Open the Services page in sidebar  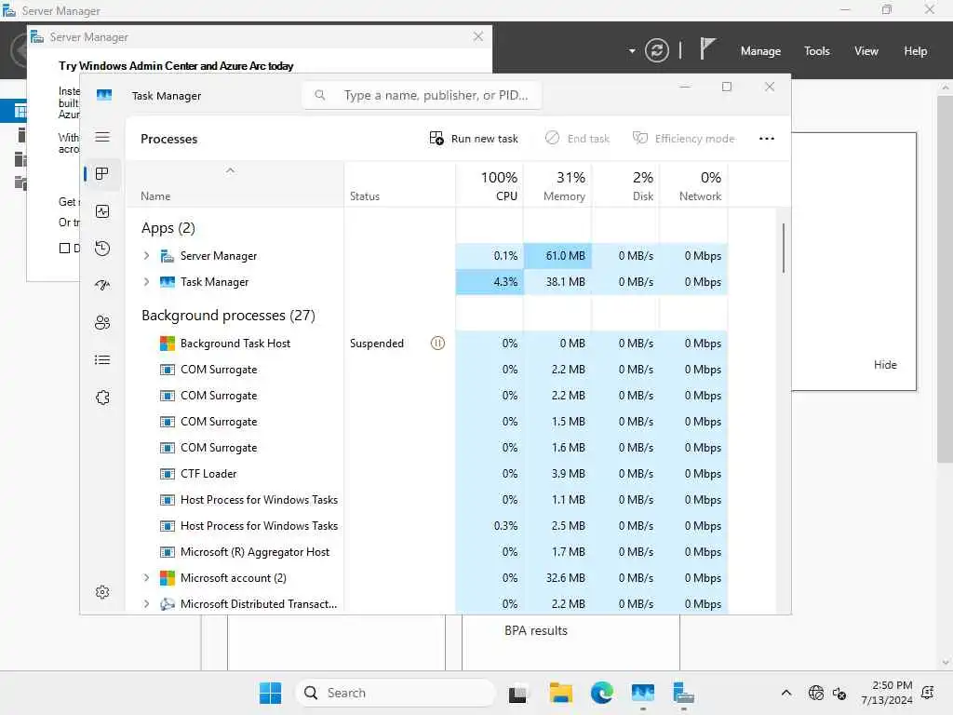click(102, 397)
